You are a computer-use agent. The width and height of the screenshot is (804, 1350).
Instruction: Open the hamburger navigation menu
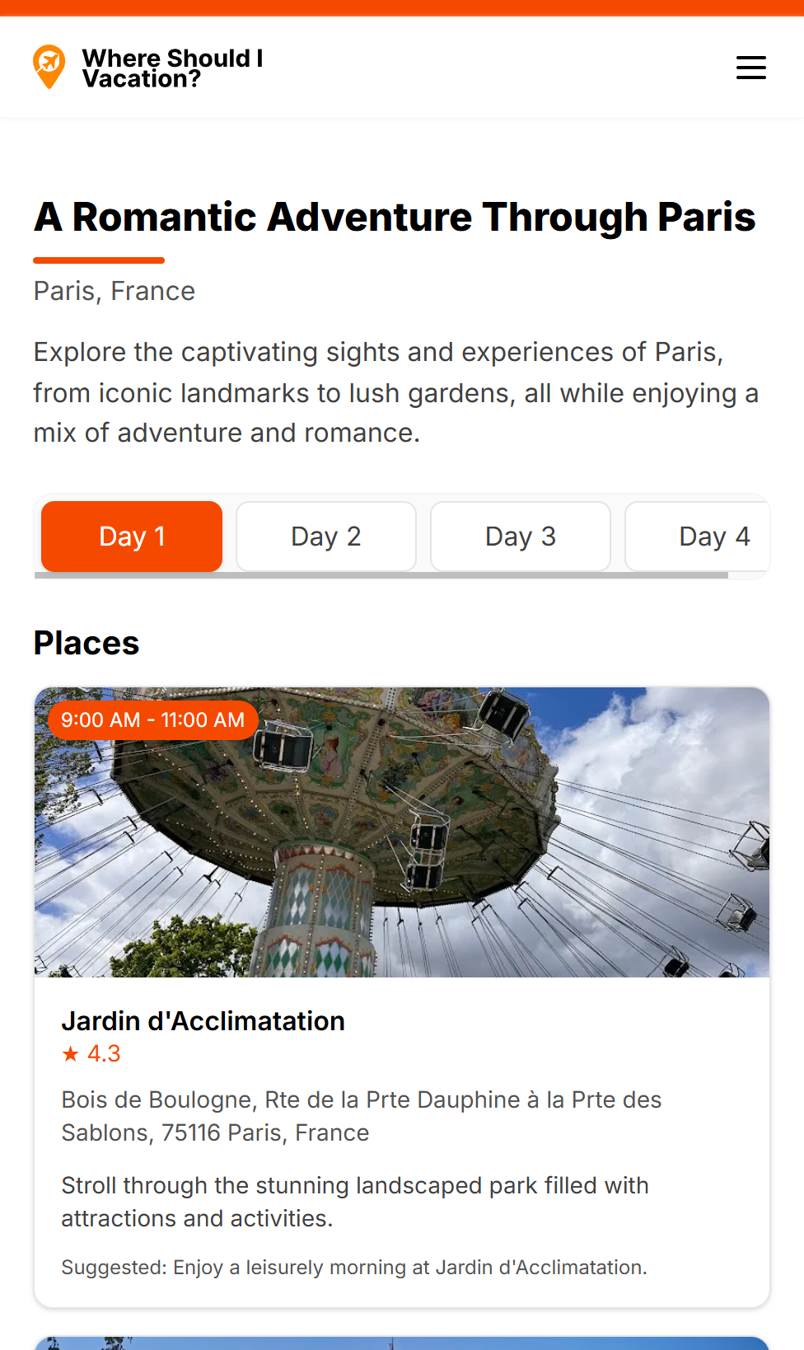click(x=750, y=68)
